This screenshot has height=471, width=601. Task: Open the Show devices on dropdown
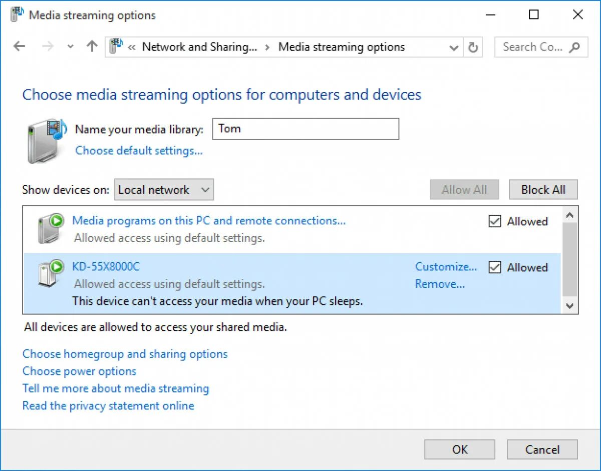(164, 189)
